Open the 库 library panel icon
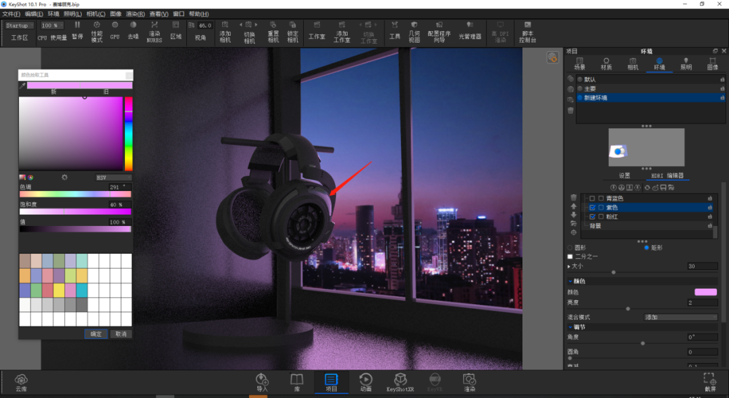 click(x=296, y=382)
